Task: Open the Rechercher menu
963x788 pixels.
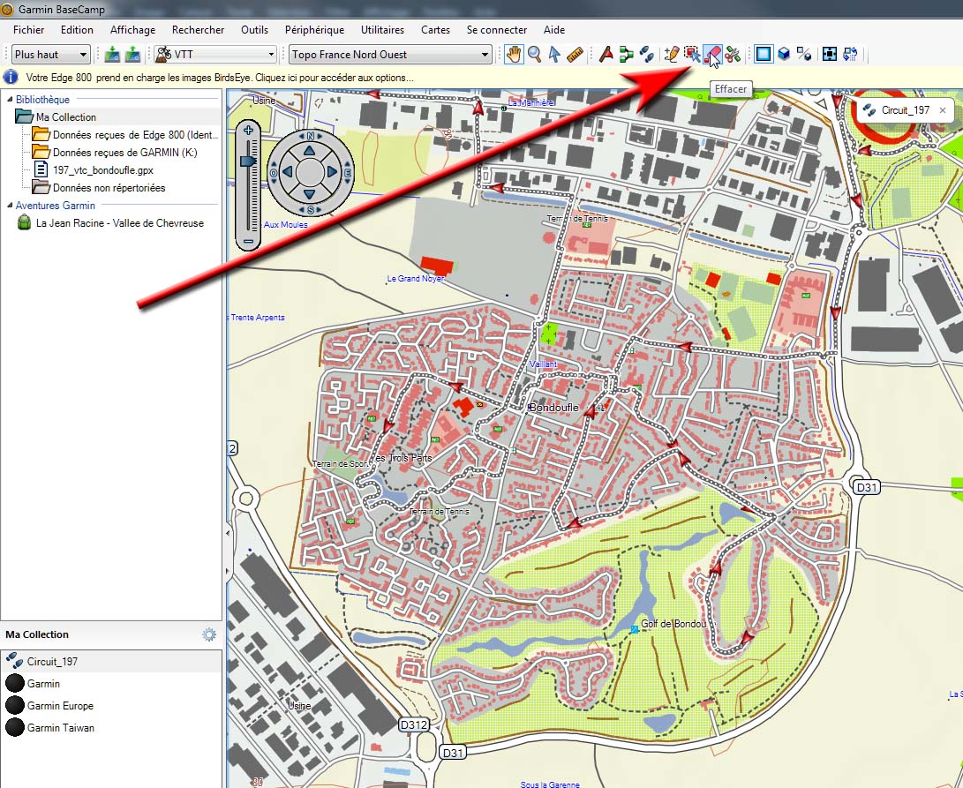Action: pos(198,29)
